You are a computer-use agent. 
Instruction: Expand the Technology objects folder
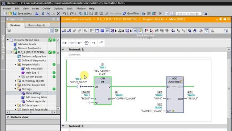point(15,81)
